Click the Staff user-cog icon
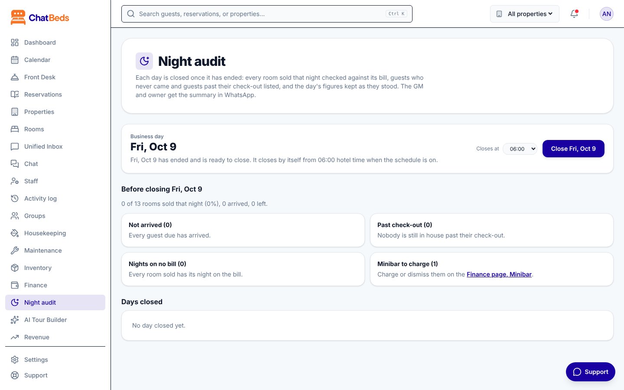The image size is (624, 390). (15, 181)
